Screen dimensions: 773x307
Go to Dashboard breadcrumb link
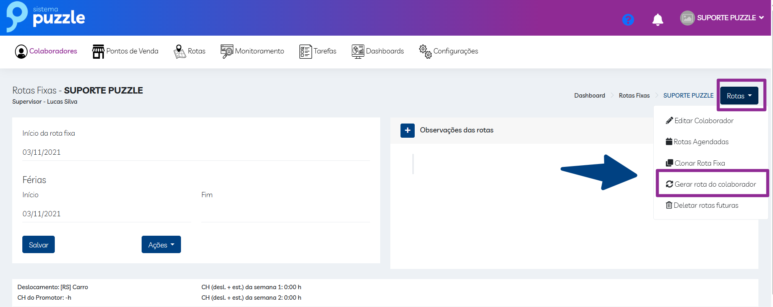(589, 96)
